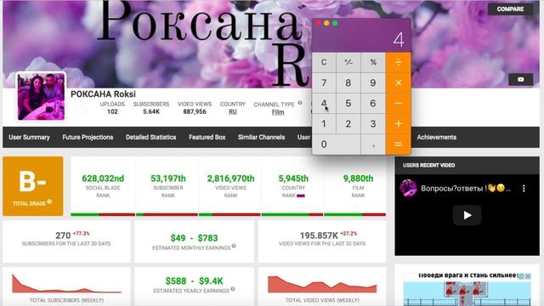This screenshot has width=544, height=306.
Task: Click the Estimated Yearly Earnings help icon
Action: tap(233, 289)
